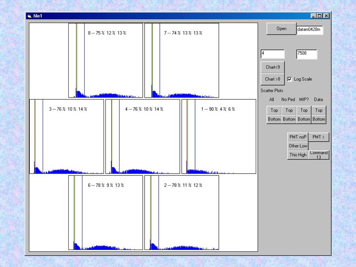This screenshot has height=267, width=356.
Task: Click the Chart >8 button
Action: 273,79
